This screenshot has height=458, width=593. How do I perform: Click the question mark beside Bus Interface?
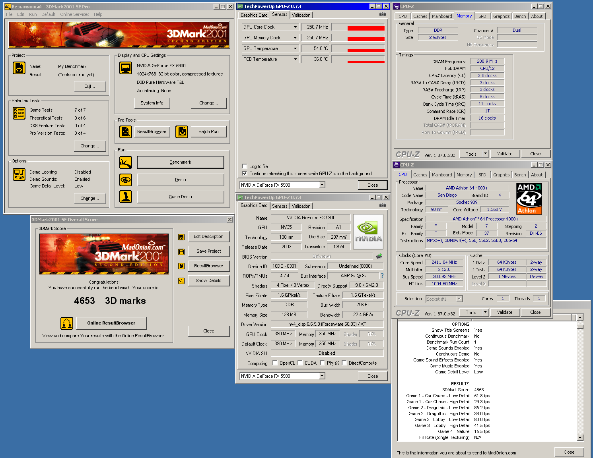click(x=382, y=276)
